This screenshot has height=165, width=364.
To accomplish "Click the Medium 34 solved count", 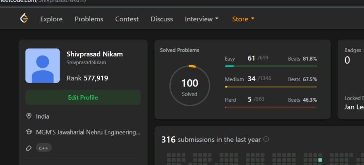I will coord(251,79).
